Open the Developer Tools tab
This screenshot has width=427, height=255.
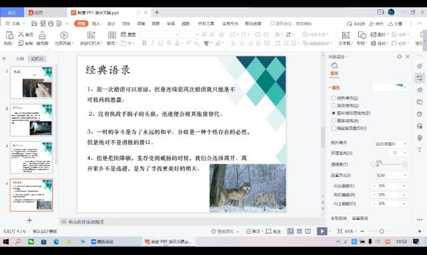pos(206,24)
